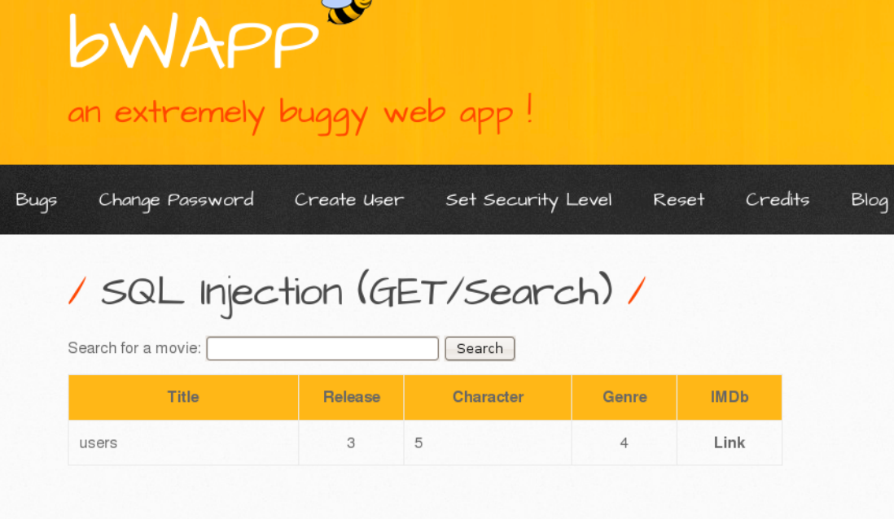The width and height of the screenshot is (894, 519).
Task: Open Set Security Level menu
Action: tap(528, 201)
